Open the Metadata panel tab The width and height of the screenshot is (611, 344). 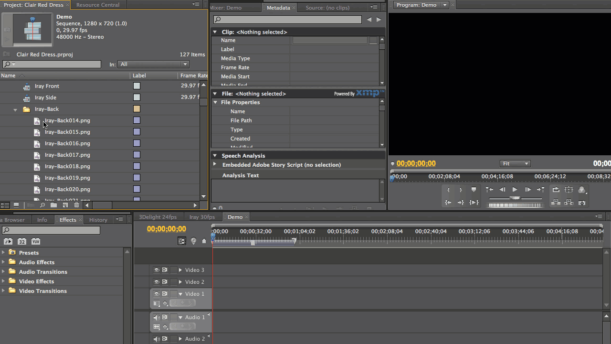tap(279, 8)
